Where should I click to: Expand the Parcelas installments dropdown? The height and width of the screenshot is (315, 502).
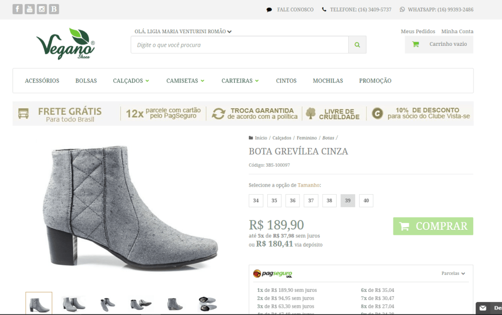[453, 274]
